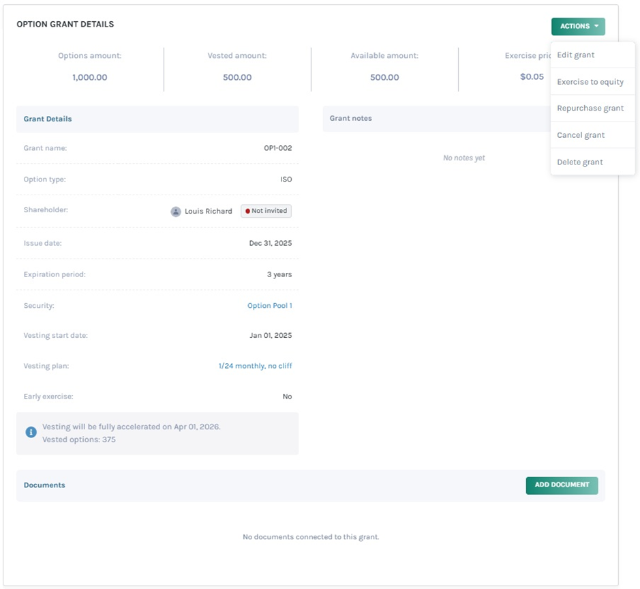Image resolution: width=640 pixels, height=589 pixels.
Task: Choose Exercise to equity from the menu
Action: [590, 81]
